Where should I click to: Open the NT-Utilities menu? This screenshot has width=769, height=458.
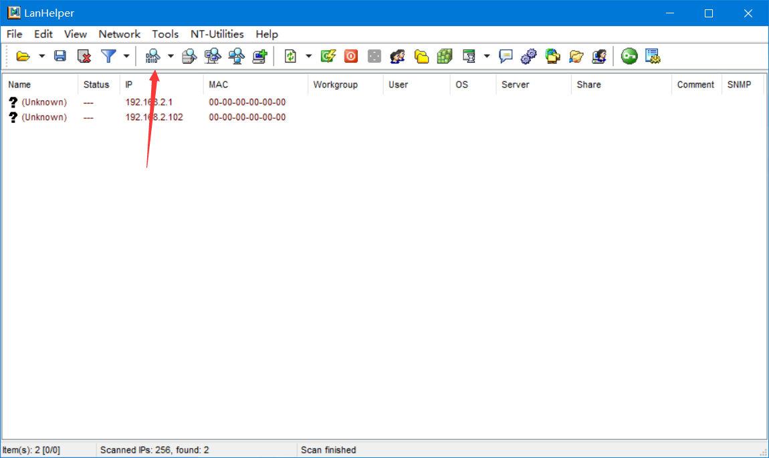tap(217, 34)
